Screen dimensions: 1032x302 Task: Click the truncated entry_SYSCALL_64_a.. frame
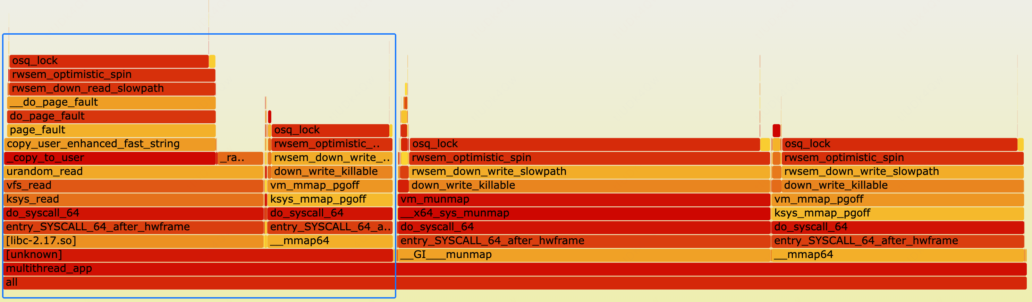click(329, 227)
